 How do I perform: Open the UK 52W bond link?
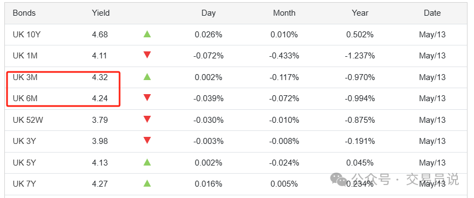tap(28, 120)
